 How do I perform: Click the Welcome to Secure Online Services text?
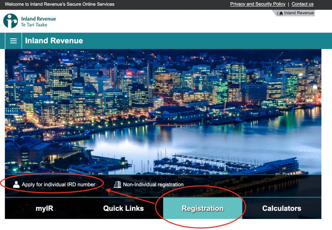coord(60,4)
